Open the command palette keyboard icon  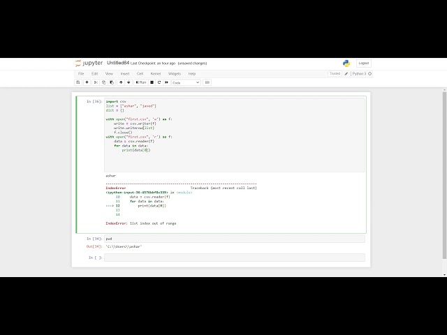click(x=207, y=82)
